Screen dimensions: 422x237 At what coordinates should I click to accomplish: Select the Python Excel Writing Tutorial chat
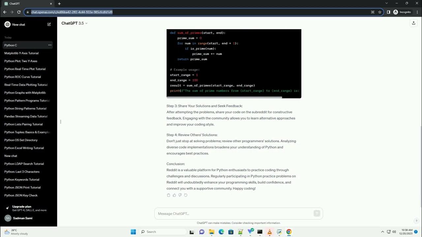[x=28, y=148]
